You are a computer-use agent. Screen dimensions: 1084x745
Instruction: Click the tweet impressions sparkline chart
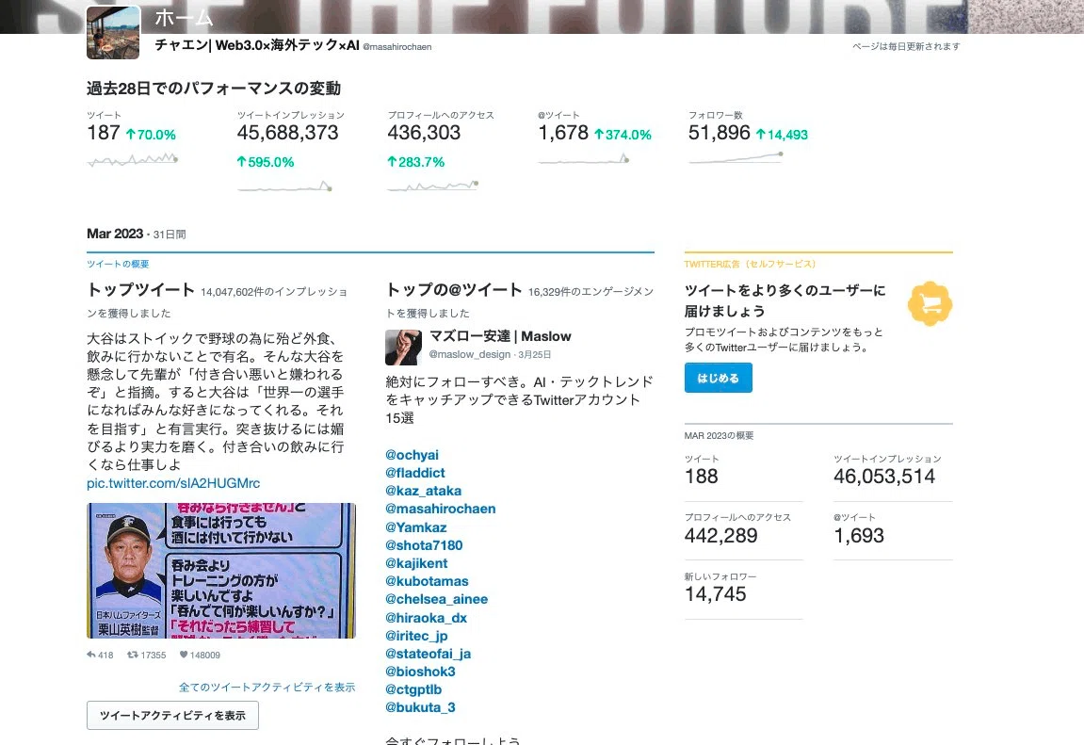coord(284,186)
